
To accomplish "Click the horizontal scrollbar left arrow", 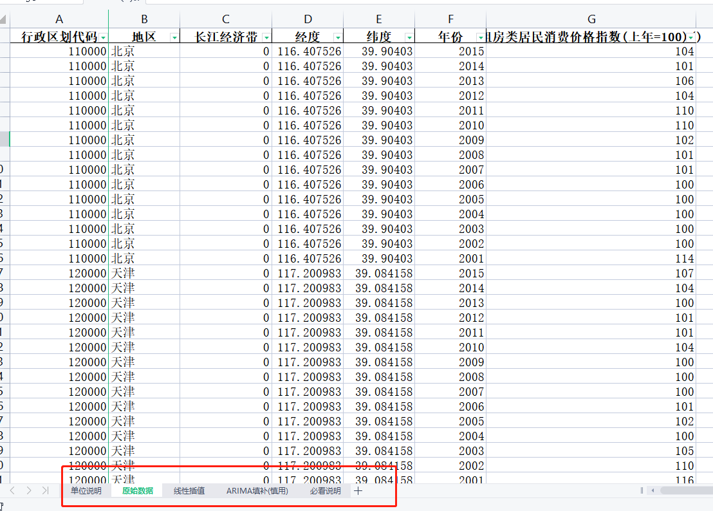I will coord(653,490).
